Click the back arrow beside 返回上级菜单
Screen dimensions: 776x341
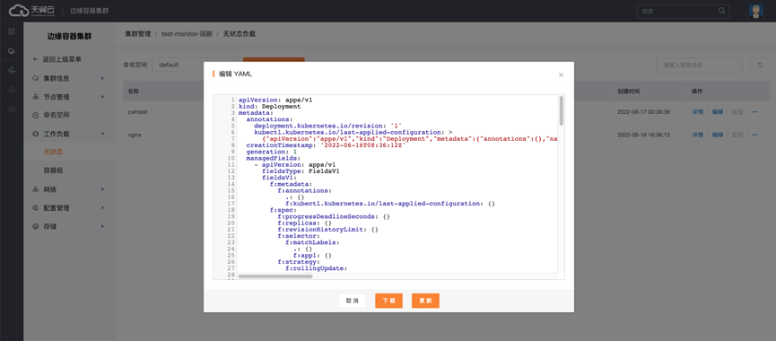(35, 59)
